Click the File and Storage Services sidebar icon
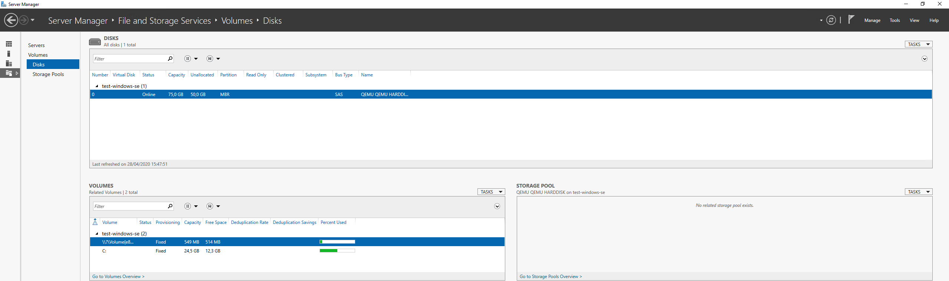Viewport: 949px width, 281px height. pyautogui.click(x=9, y=73)
